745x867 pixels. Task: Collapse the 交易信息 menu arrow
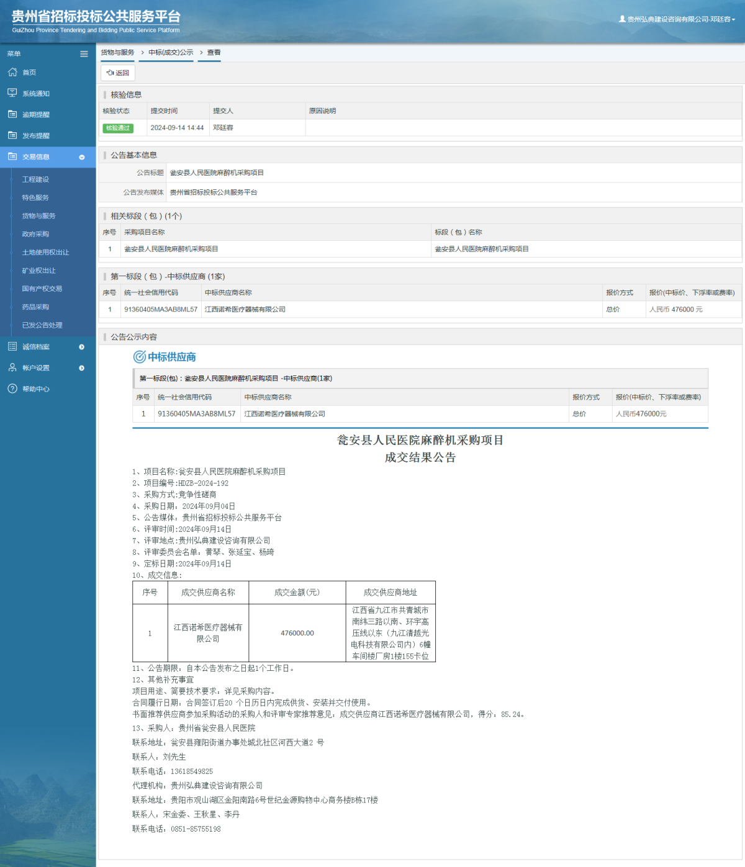click(82, 157)
